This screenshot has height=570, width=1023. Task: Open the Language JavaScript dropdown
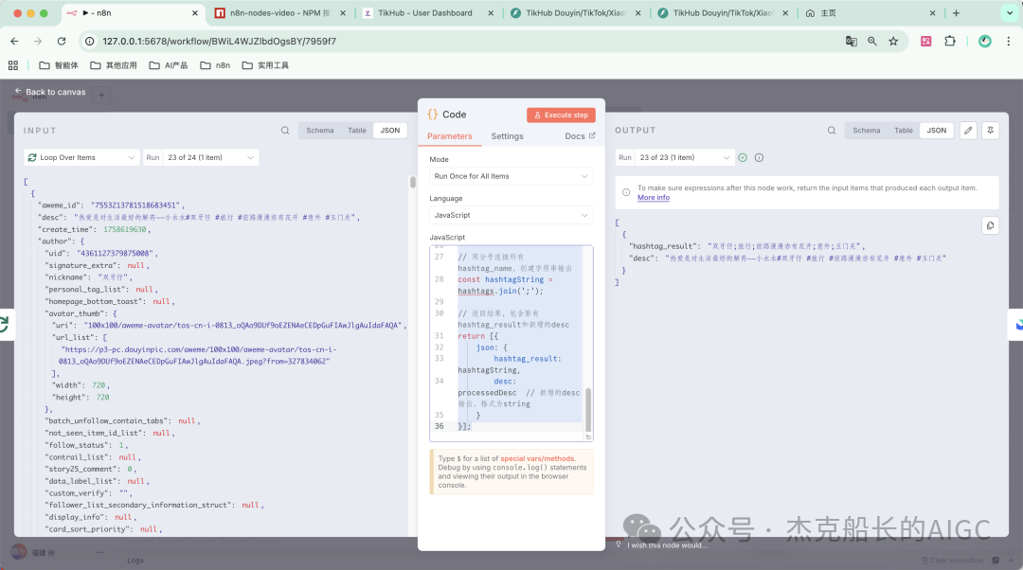point(511,215)
